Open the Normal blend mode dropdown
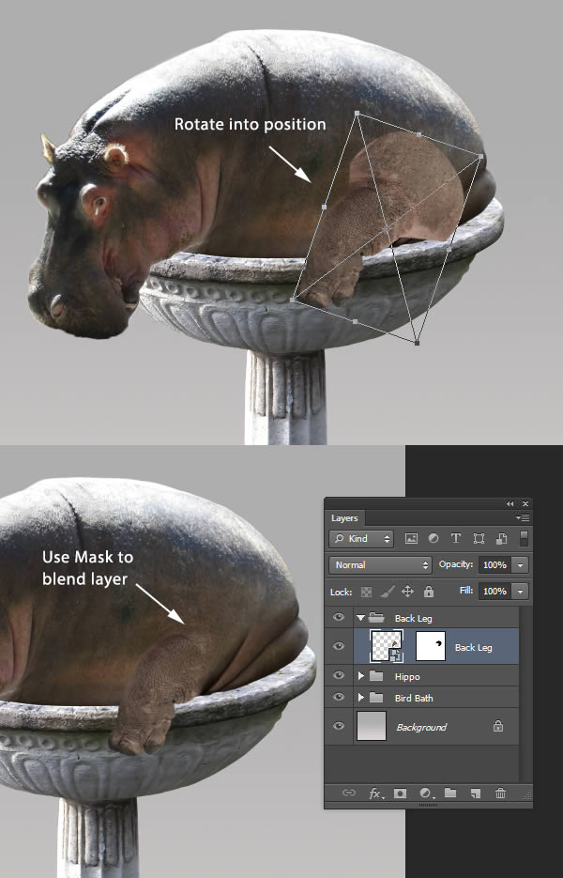The width and height of the screenshot is (563, 878). 380,565
